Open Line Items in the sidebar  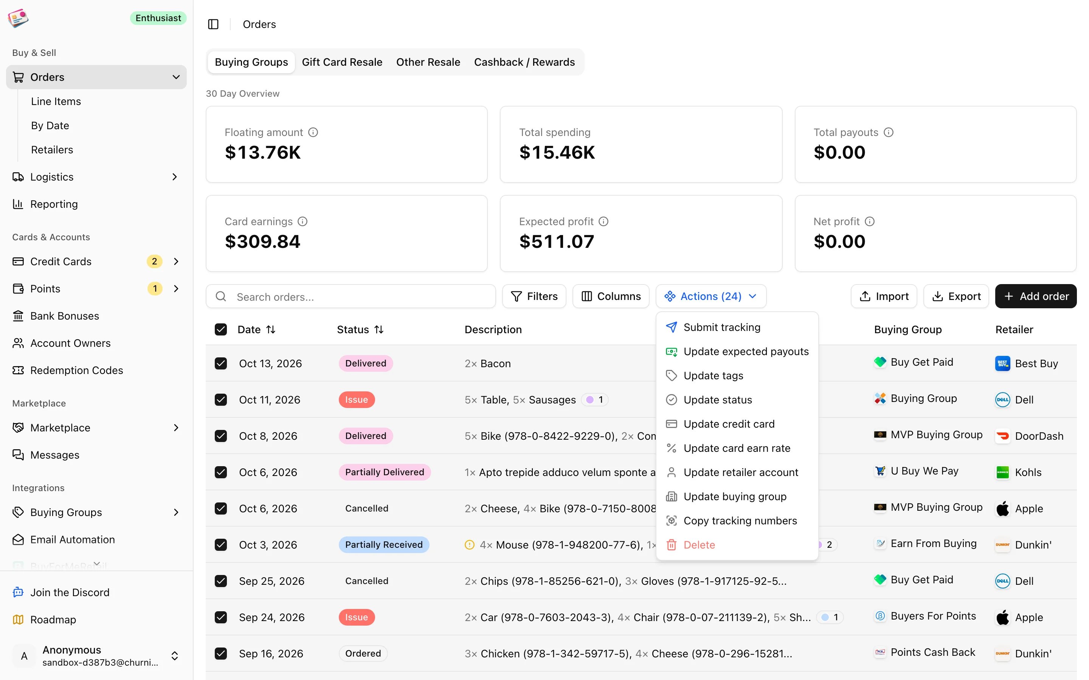pos(56,102)
